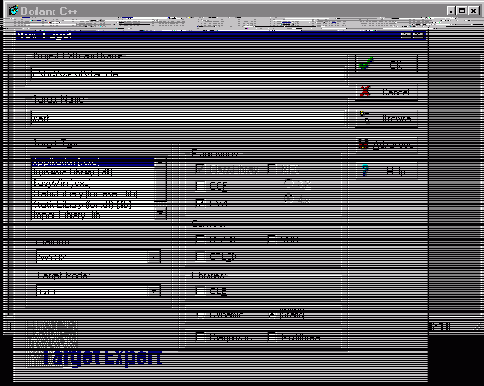Click Target Type list scroll-down arrow
The height and width of the screenshot is (386, 484).
[161, 213]
